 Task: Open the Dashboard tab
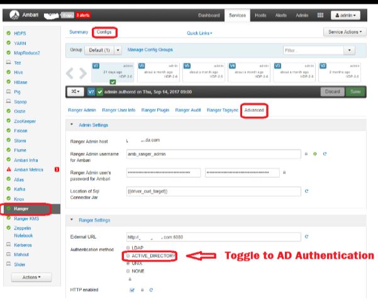[209, 15]
